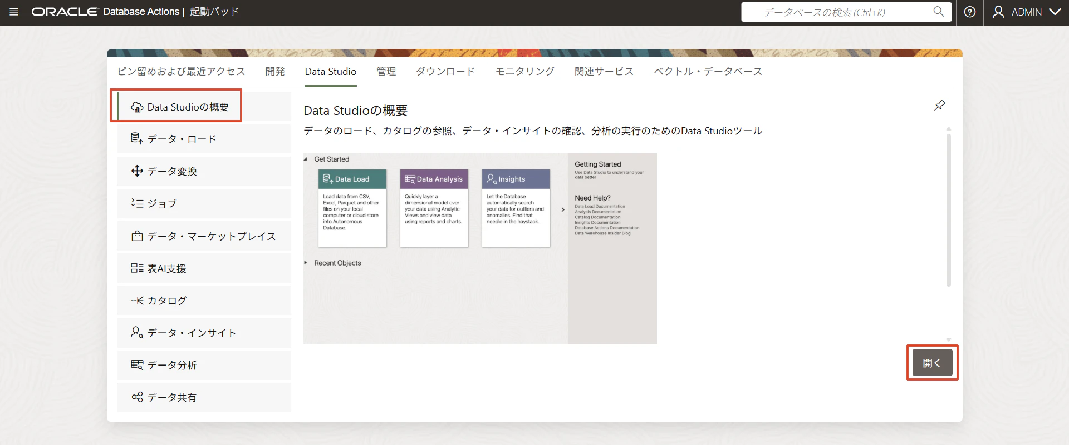
Task: Open the ダウンロード tab
Action: pos(445,72)
